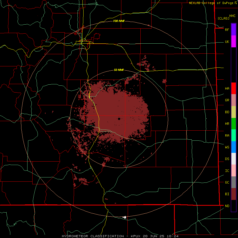Image resolution: width=238 pixels, height=238 pixels.
Task: Click the HR green legend color block
Action: coord(234,124)
